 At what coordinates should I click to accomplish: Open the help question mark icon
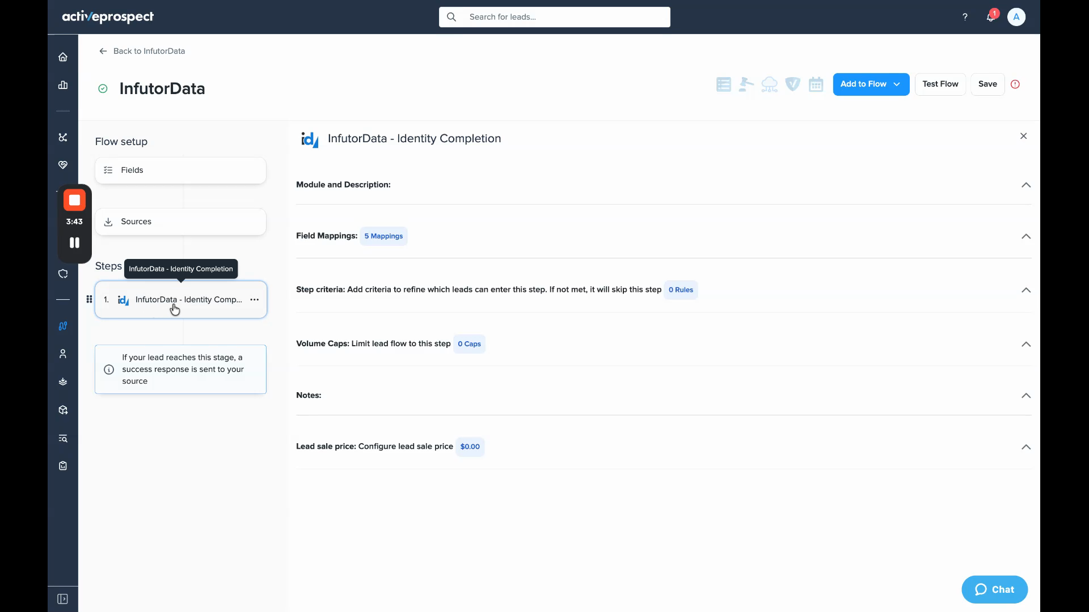965,17
